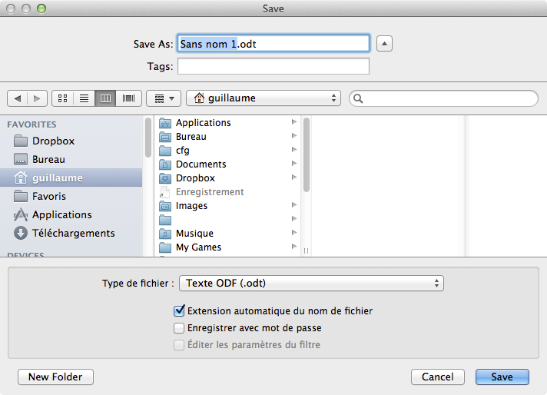Collapse dialog with the triangle button
Screen dimensions: 547x395
coord(384,44)
